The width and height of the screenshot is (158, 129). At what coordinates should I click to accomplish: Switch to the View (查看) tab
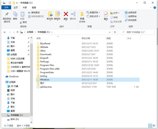tap(34, 8)
